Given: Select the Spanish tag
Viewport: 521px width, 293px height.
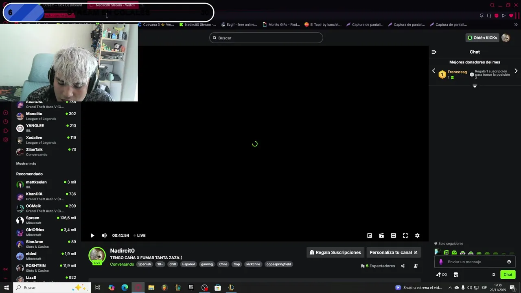Looking at the screenshot, I should (144, 264).
